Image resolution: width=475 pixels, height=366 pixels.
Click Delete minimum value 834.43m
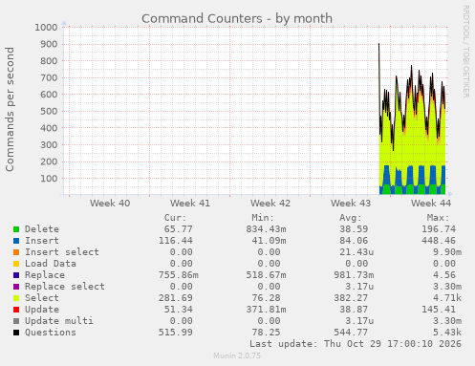266,229
